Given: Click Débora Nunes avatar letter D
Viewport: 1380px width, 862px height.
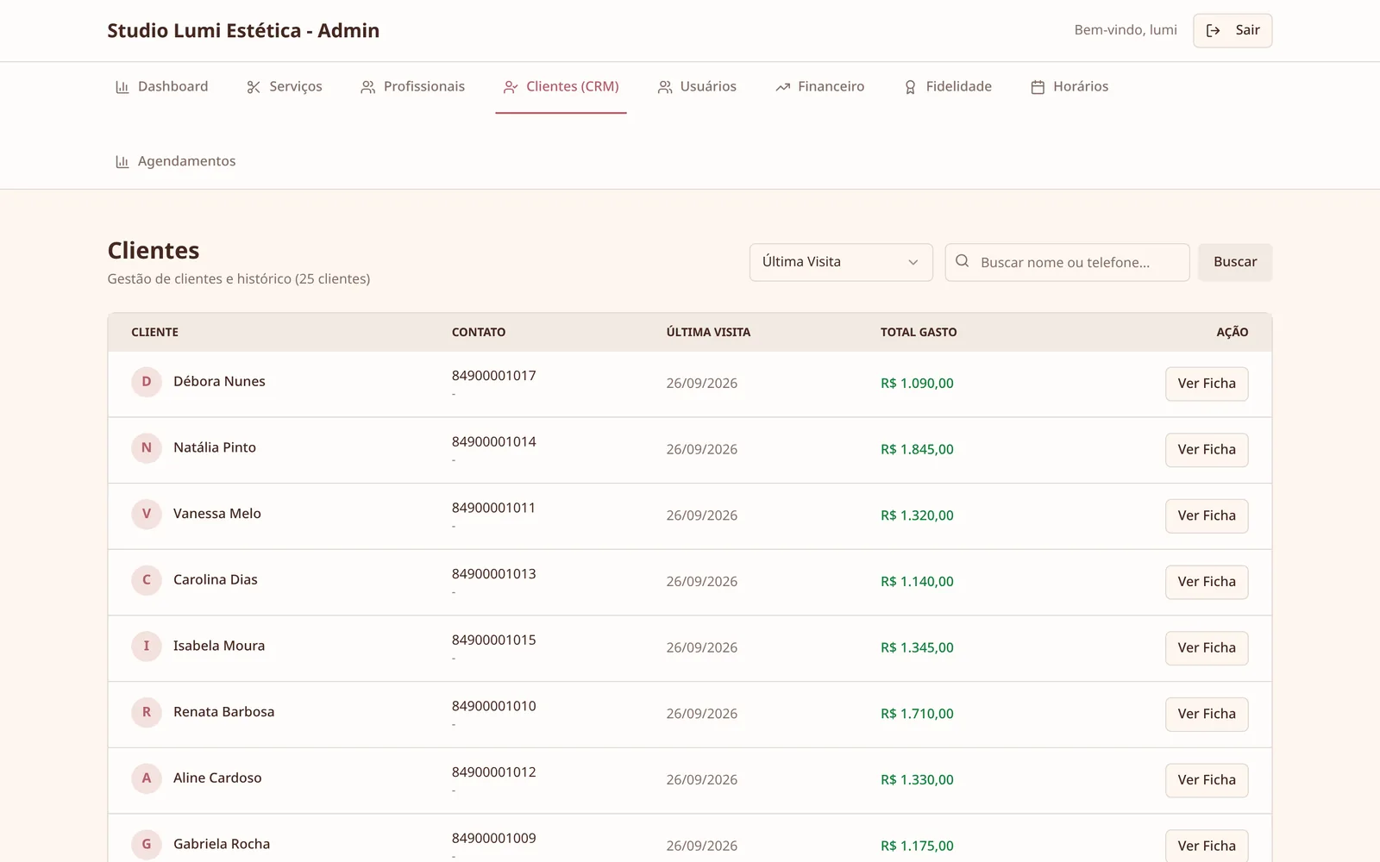Looking at the screenshot, I should pos(147,382).
